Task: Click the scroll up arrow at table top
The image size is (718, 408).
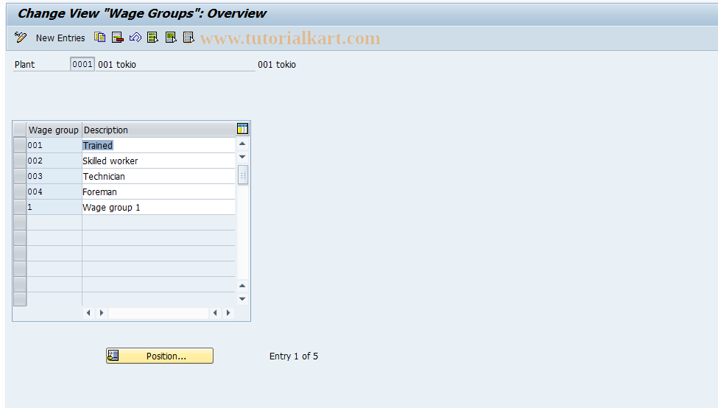Action: (x=243, y=144)
